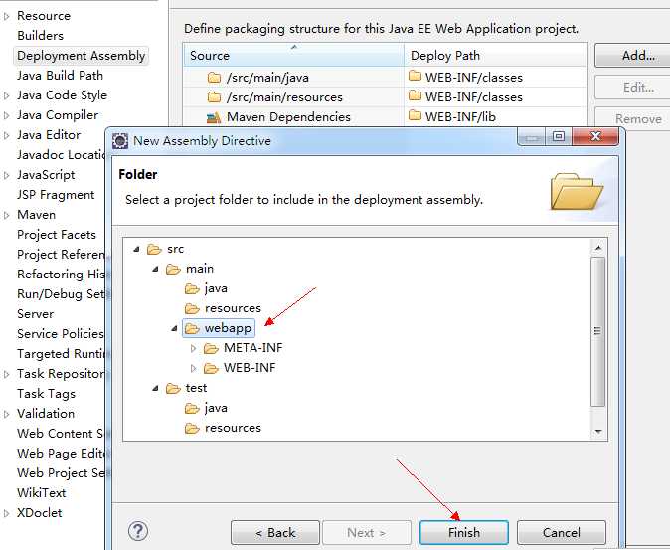This screenshot has width=670, height=550.
Task: Expand the JavaScript category
Action: coord(6,175)
